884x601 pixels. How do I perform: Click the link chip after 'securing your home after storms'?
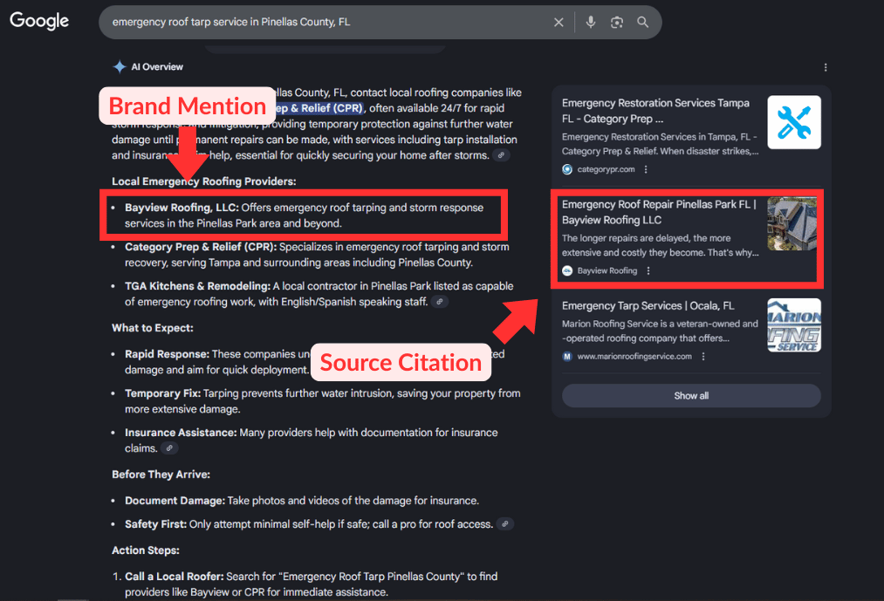[x=501, y=155]
